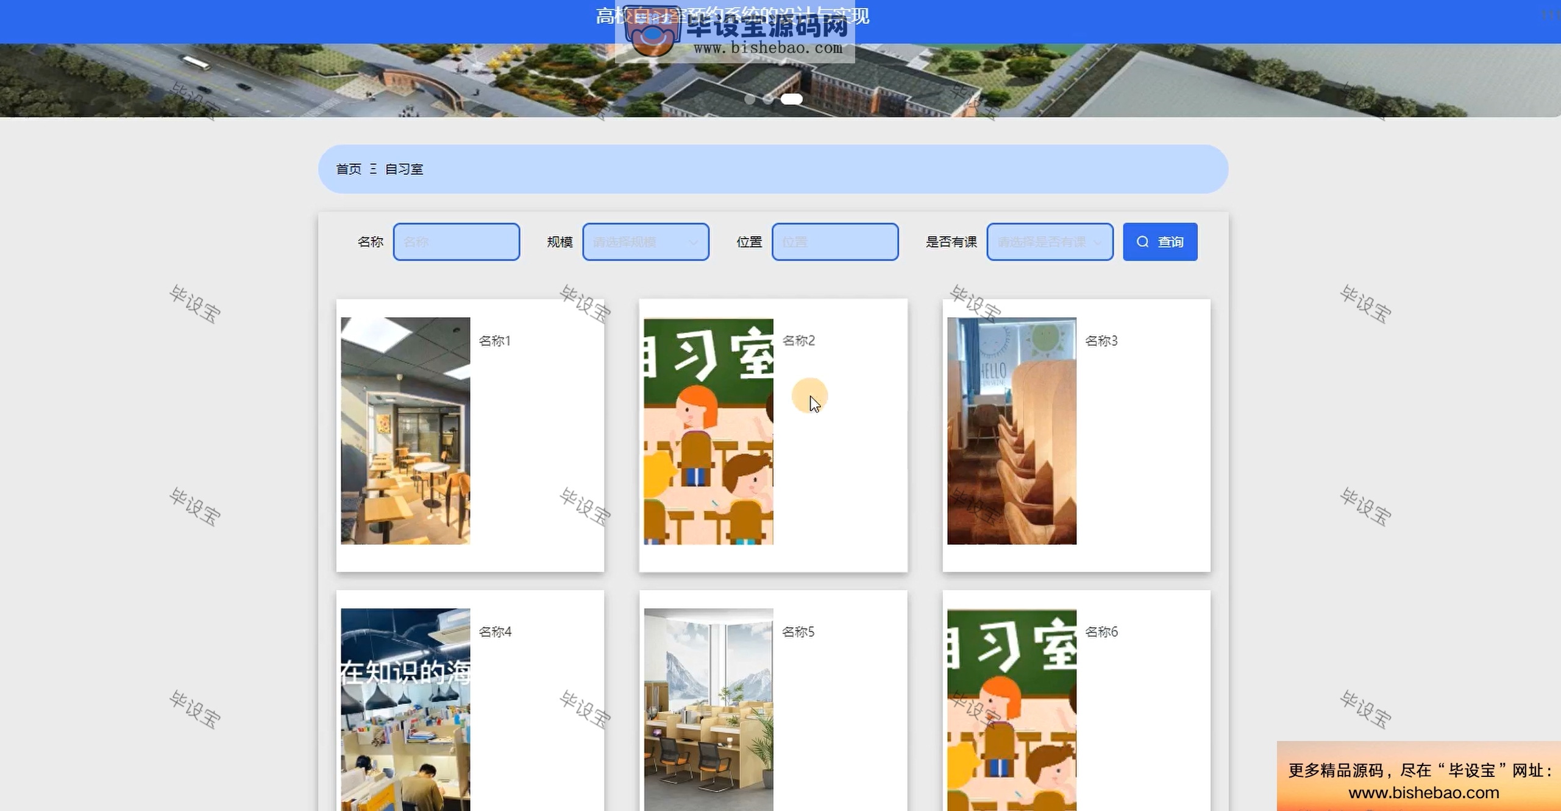1561x811 pixels.
Task: Focus the 名称 input field
Action: (457, 242)
